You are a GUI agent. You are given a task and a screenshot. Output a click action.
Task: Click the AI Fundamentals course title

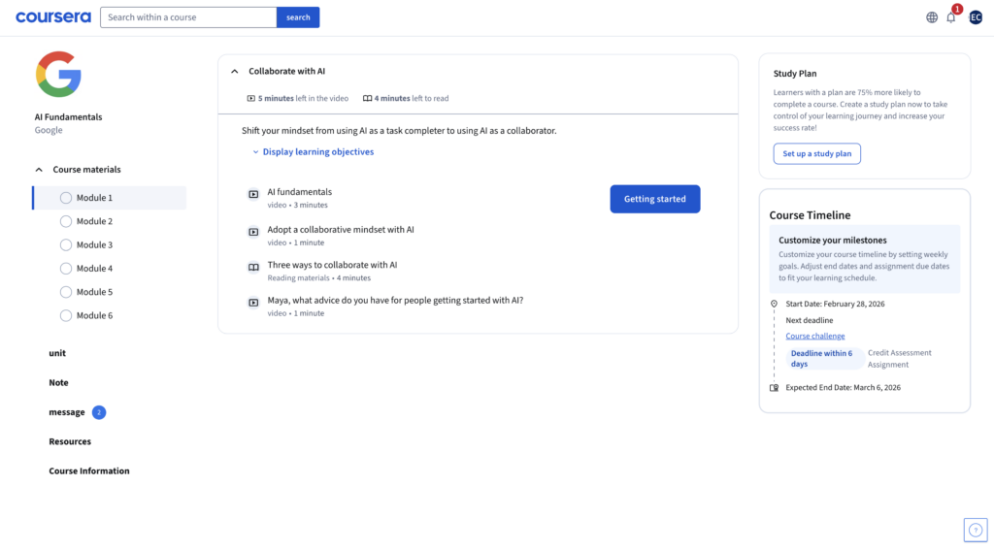pos(68,117)
